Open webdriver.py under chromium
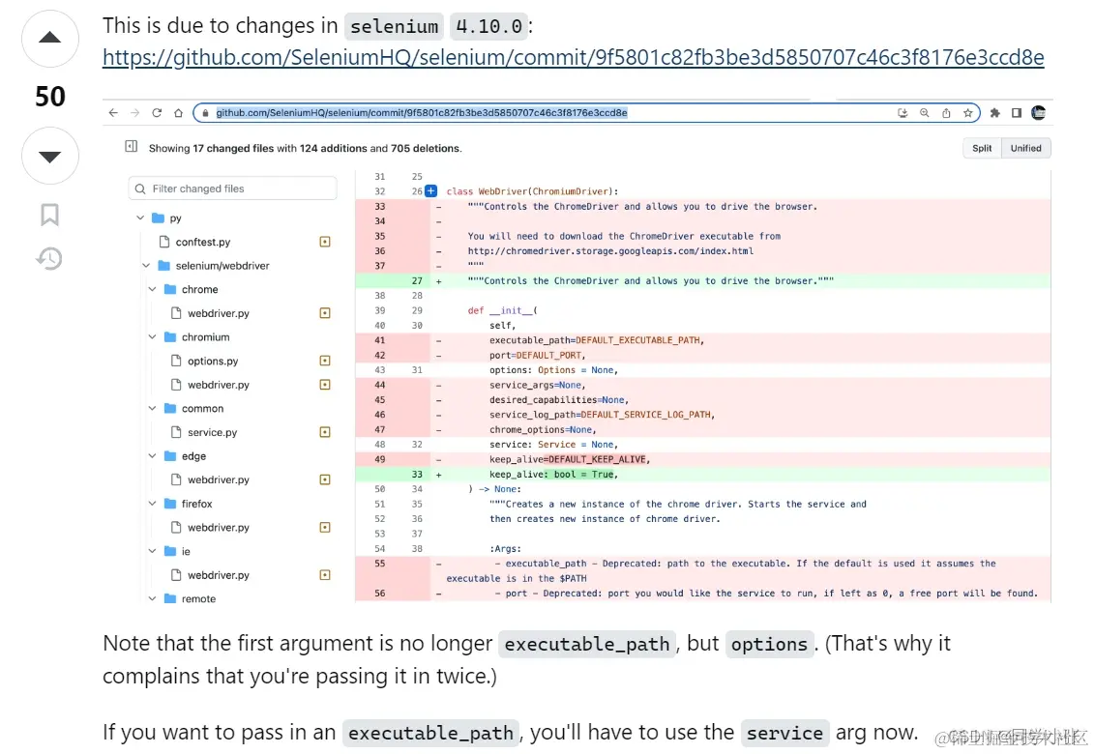Screen dimensions: 1095x754 click(218, 385)
